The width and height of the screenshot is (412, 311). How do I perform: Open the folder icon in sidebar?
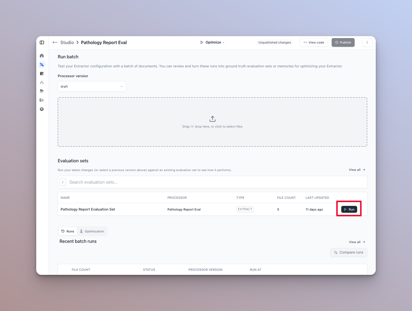(42, 91)
